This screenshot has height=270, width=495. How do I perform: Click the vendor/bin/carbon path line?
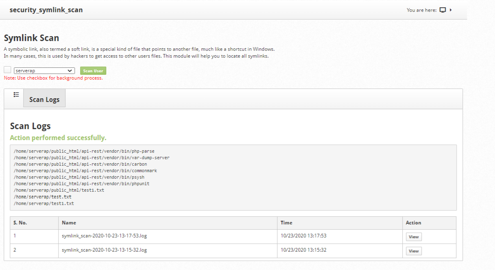[81, 164]
